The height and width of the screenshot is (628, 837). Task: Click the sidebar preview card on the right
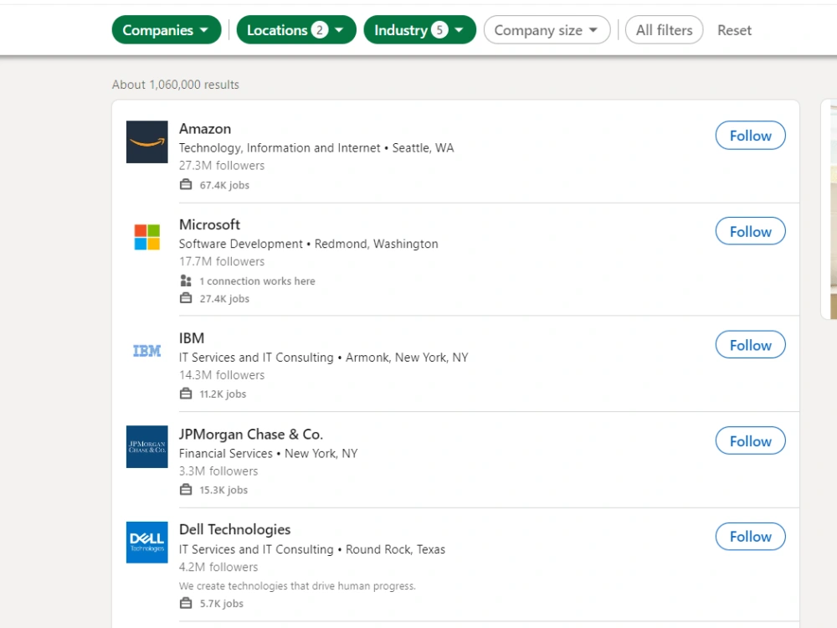[x=829, y=209]
